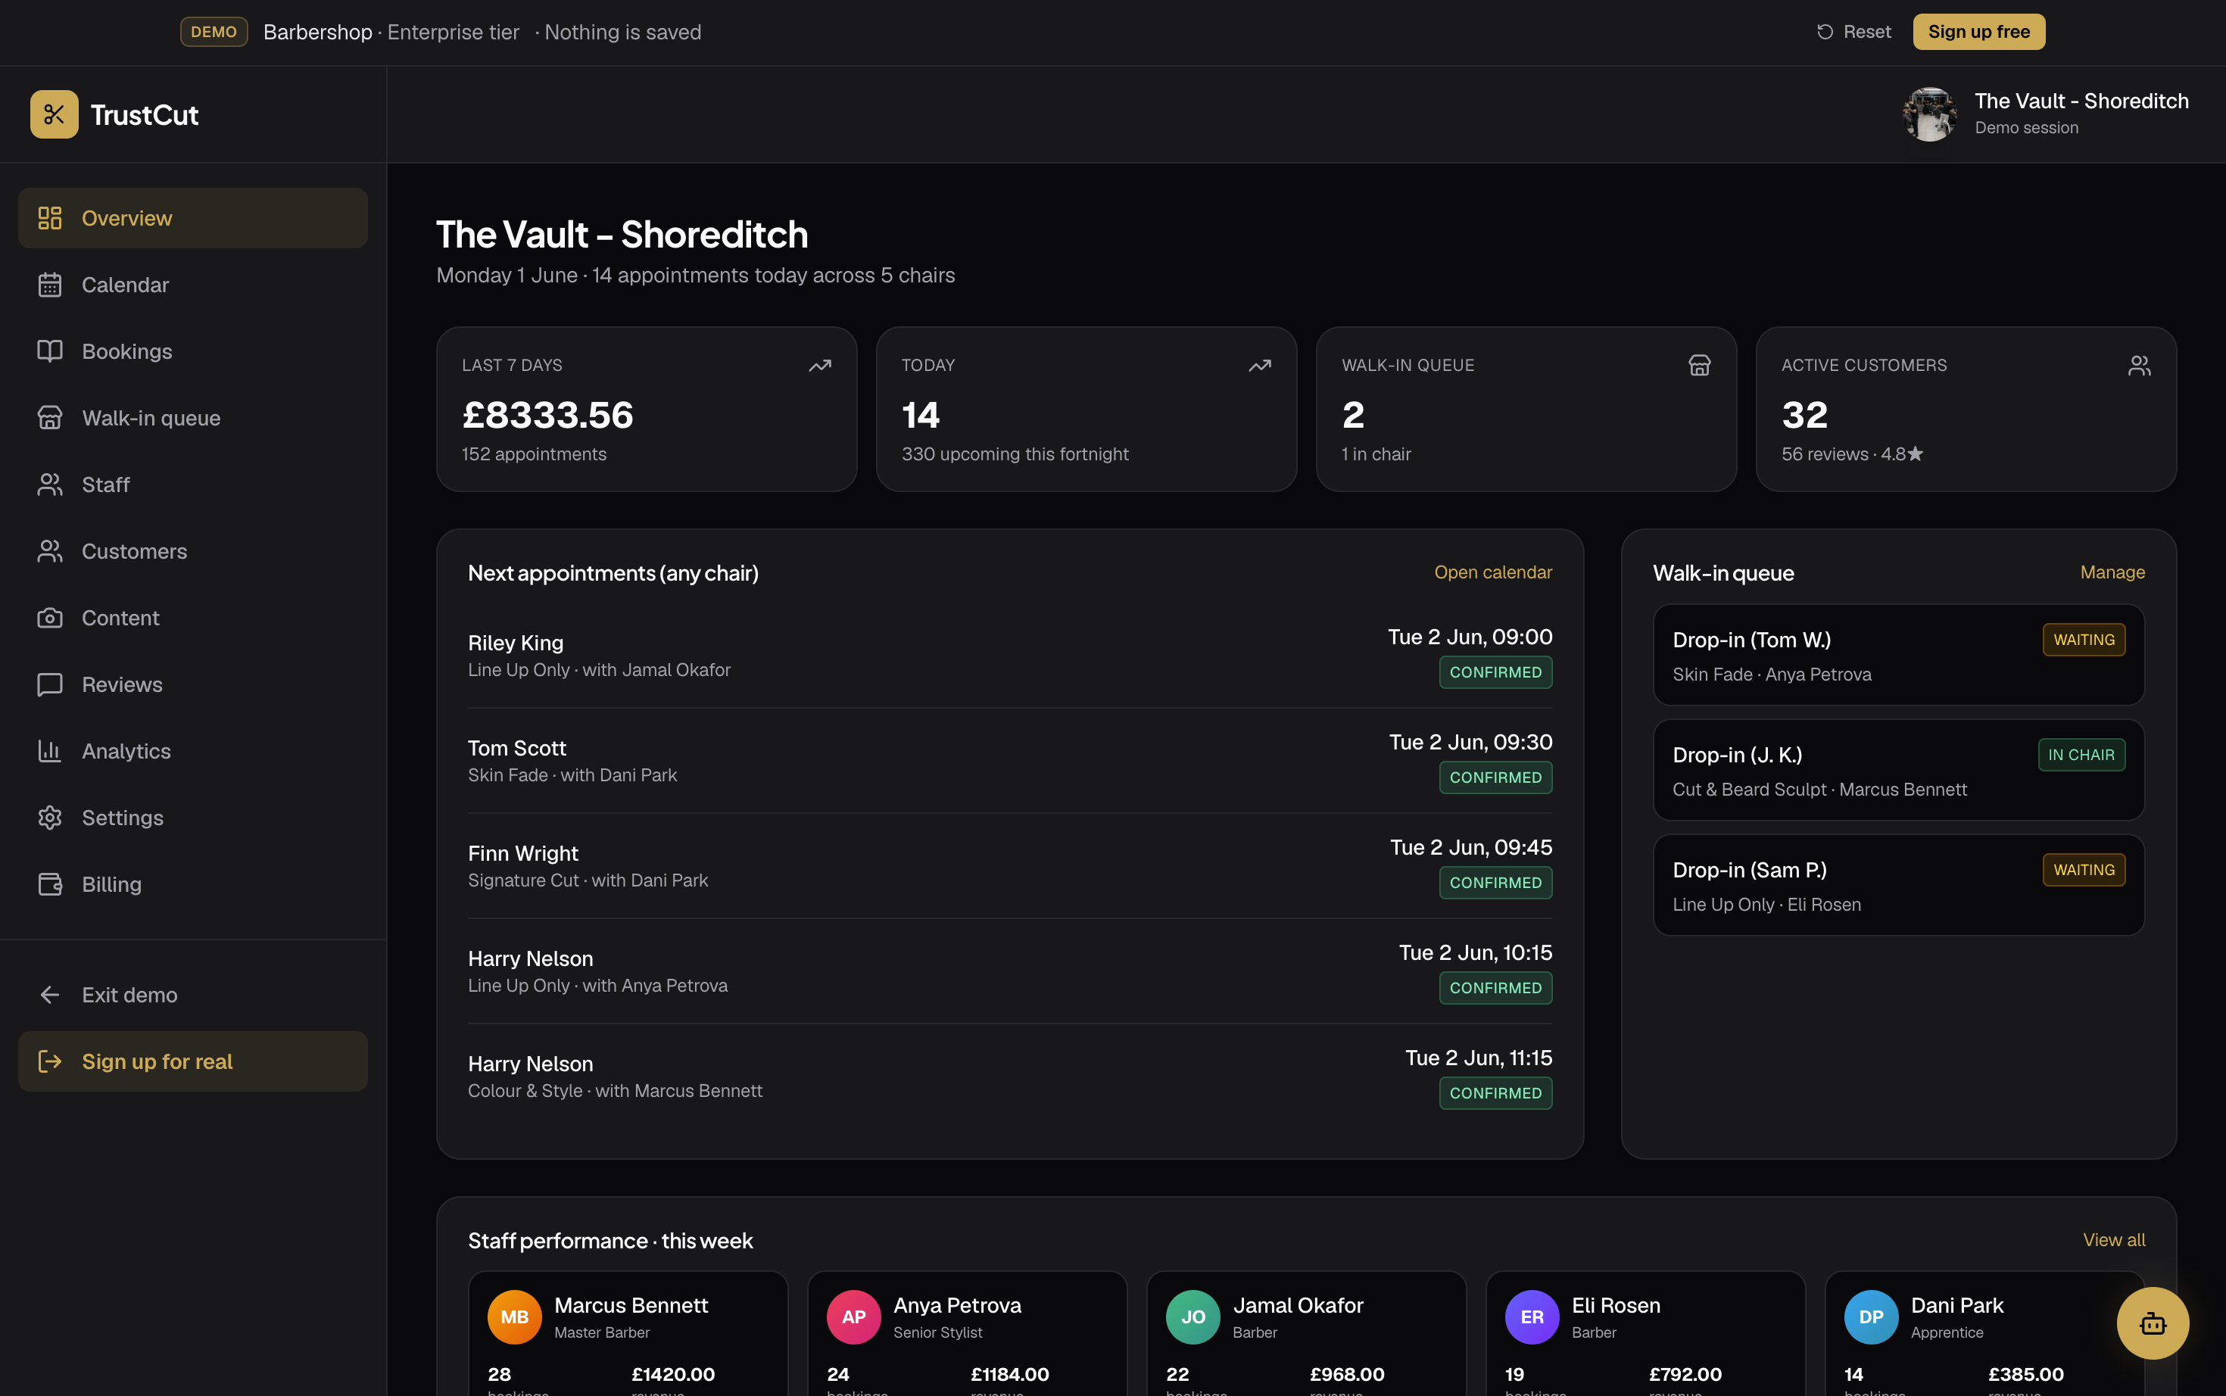This screenshot has height=1396, width=2226.
Task: Click the Bookings book icon in sidebar
Action: tap(50, 351)
